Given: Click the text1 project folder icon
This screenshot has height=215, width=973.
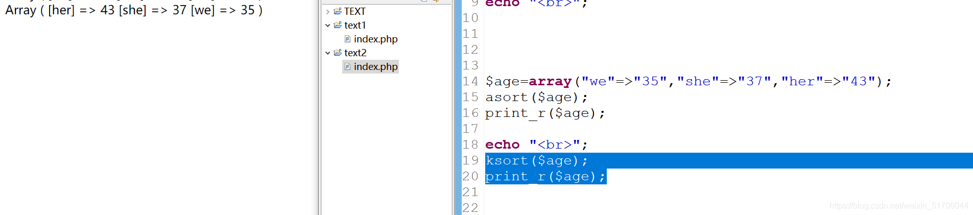Looking at the screenshot, I should (338, 25).
